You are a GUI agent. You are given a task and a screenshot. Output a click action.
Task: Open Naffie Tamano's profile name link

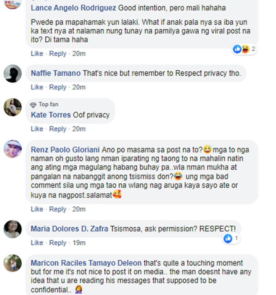pos(56,73)
